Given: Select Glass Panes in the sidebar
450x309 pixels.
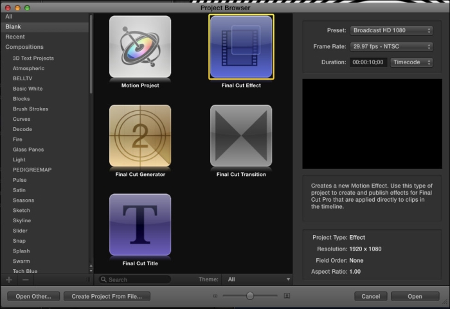Looking at the screenshot, I should click(28, 150).
